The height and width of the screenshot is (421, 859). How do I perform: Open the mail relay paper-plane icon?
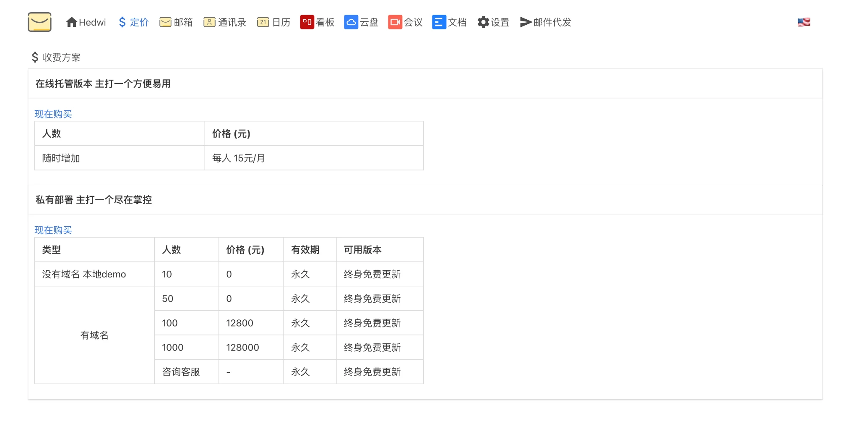coord(526,22)
